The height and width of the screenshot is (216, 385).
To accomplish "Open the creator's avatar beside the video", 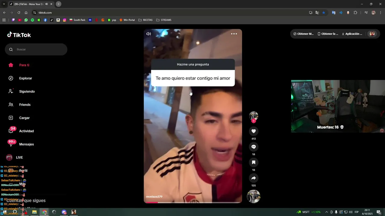I will point(254,116).
